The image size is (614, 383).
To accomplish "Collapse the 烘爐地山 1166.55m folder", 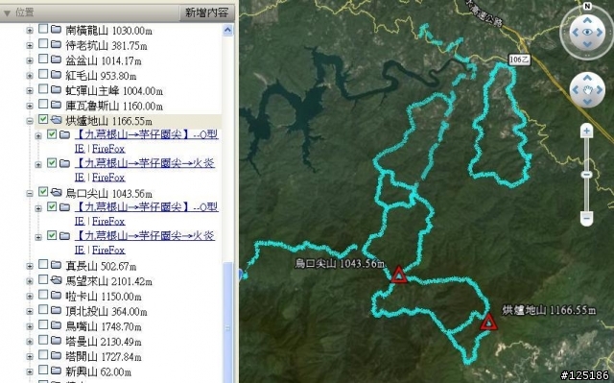I will pyautogui.click(x=30, y=121).
